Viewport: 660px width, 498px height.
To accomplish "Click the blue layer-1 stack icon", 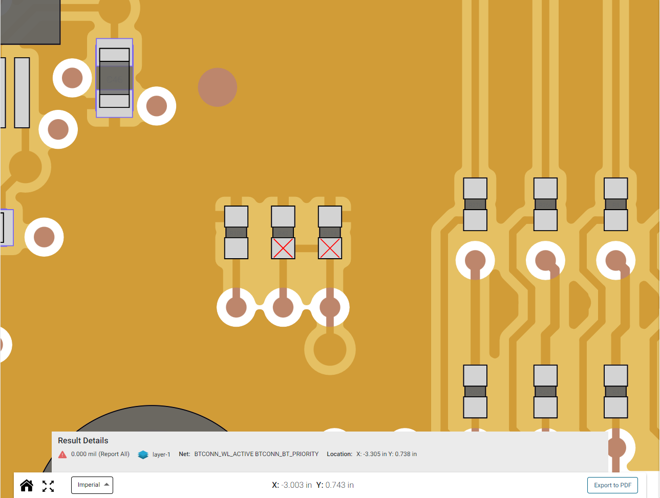I will coord(143,455).
